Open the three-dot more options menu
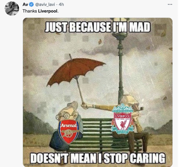 170,4
